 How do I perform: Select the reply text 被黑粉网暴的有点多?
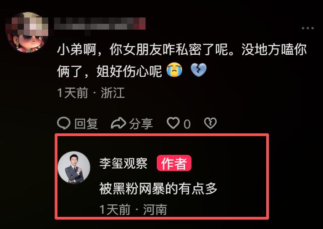tap(158, 189)
